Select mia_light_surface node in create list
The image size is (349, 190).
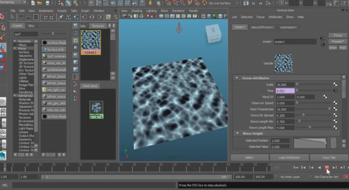tap(54, 90)
